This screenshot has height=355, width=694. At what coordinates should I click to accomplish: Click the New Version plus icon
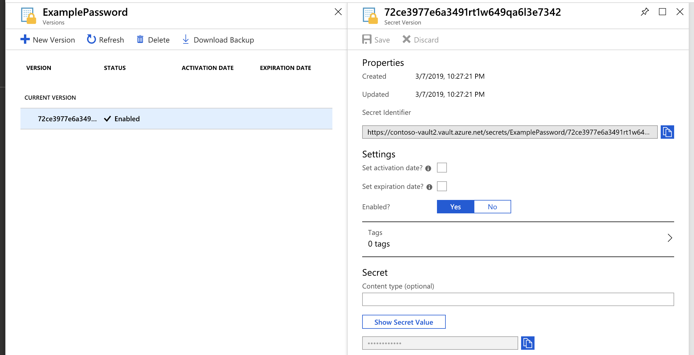25,39
